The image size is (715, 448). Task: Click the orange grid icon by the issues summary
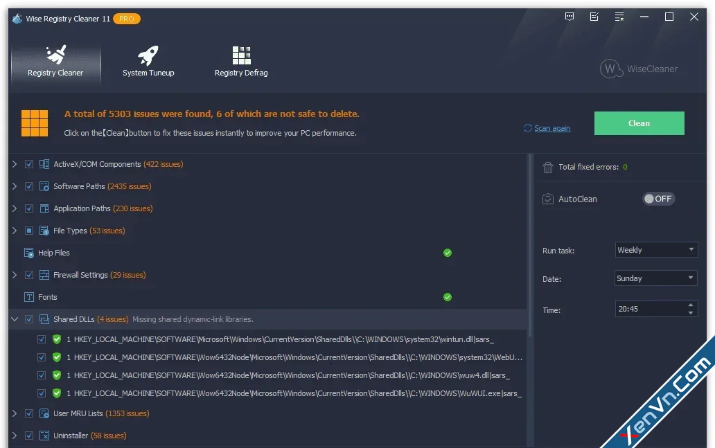tap(35, 123)
